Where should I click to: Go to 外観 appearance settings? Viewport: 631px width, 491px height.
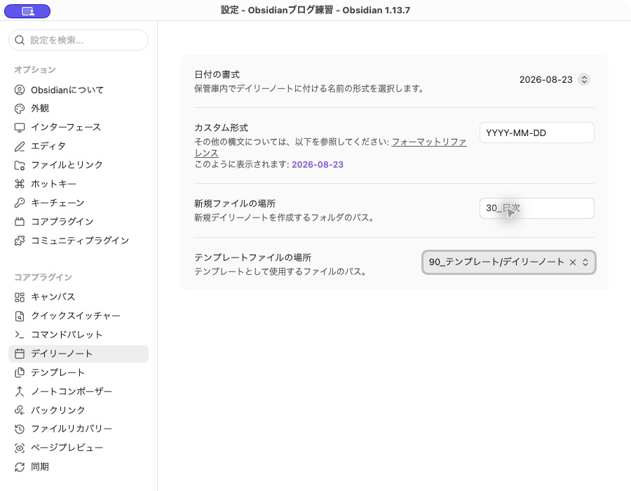coord(79,109)
